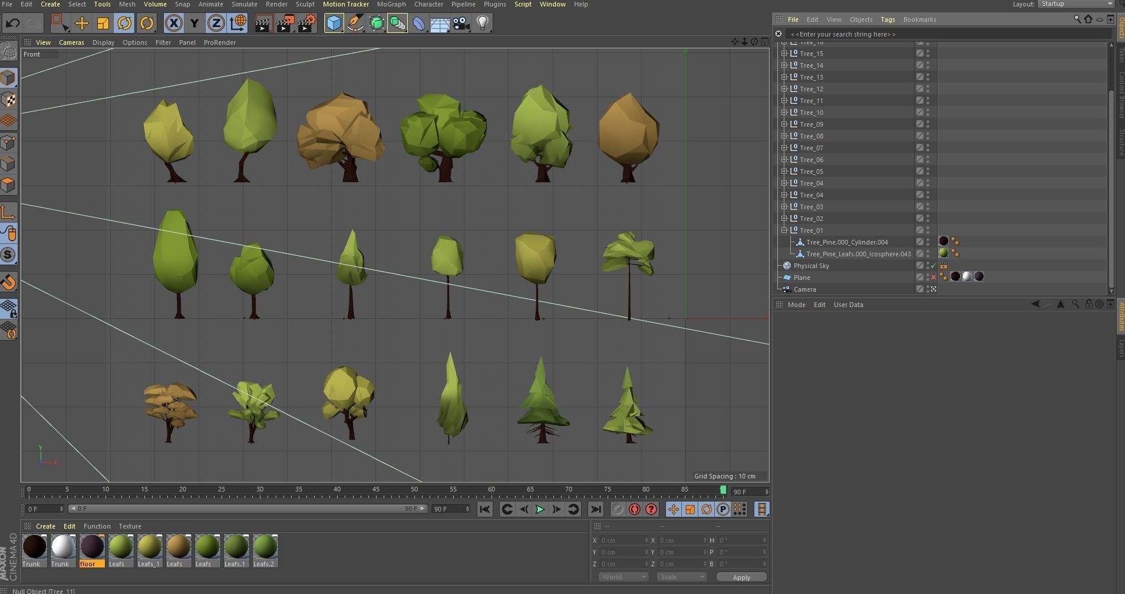Expand the Tree_15 object

784,54
